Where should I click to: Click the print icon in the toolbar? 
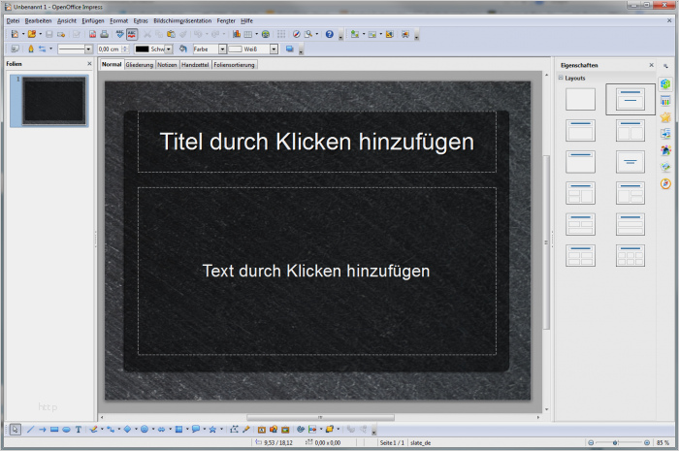[105, 34]
